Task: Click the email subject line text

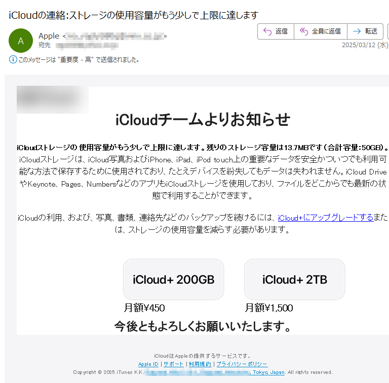Action: pyautogui.click(x=134, y=15)
